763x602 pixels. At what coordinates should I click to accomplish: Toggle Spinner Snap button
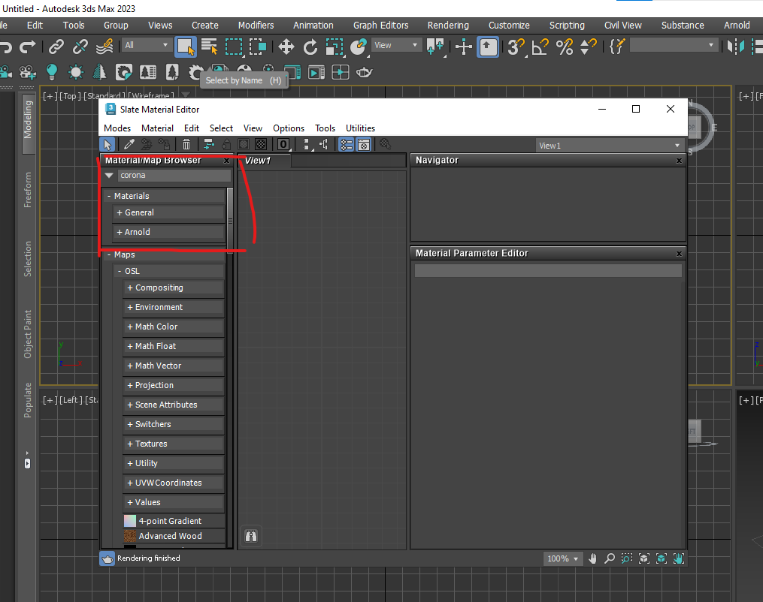(x=589, y=47)
